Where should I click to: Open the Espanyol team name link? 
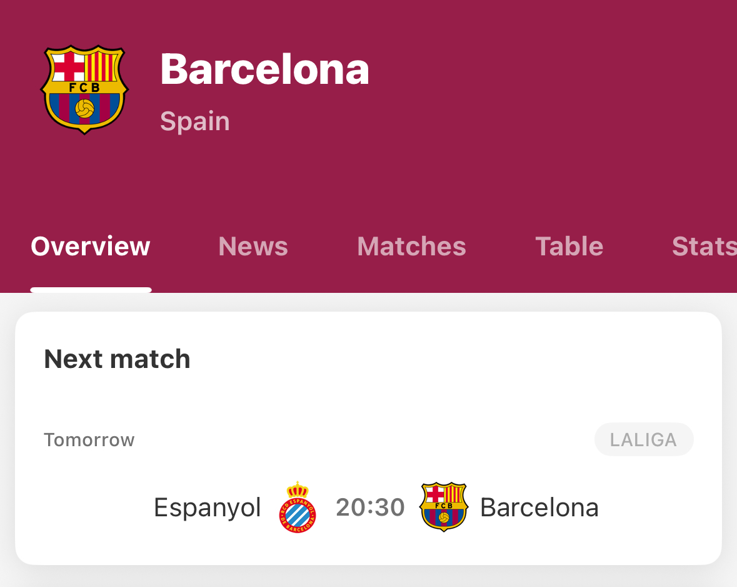208,508
